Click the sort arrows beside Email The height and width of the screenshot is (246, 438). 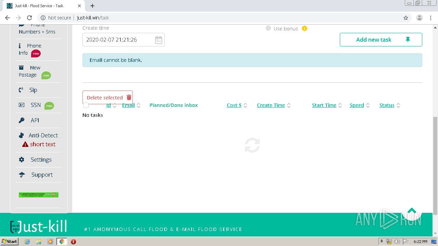[x=139, y=106]
